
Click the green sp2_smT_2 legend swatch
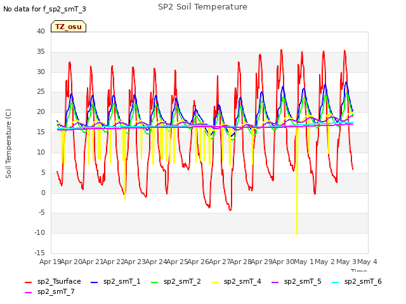(154, 282)
